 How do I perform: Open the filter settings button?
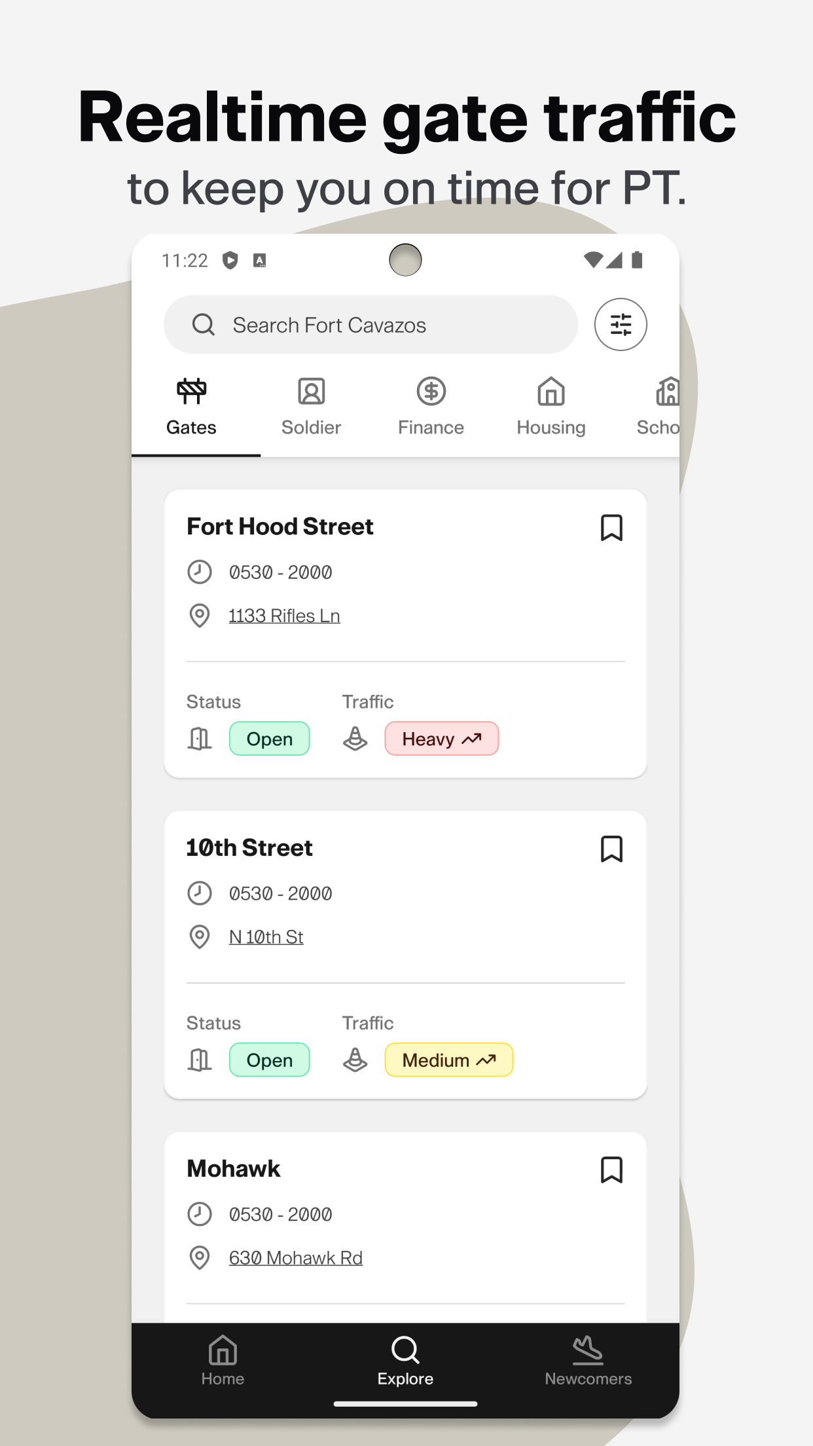(621, 324)
